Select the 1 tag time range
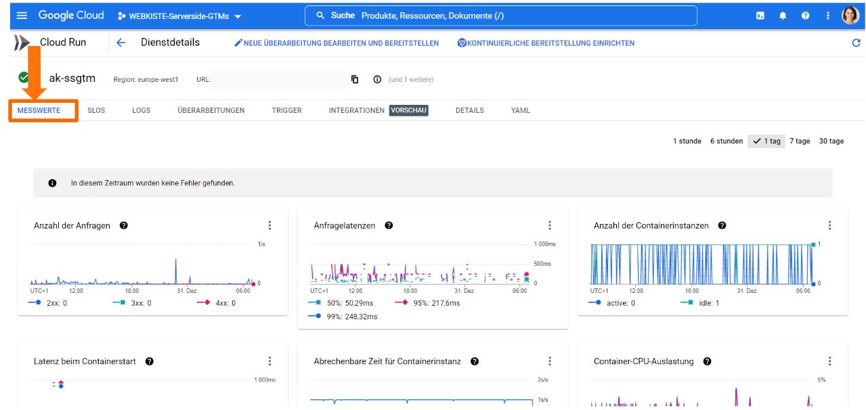The width and height of the screenshot is (866, 410). (766, 141)
